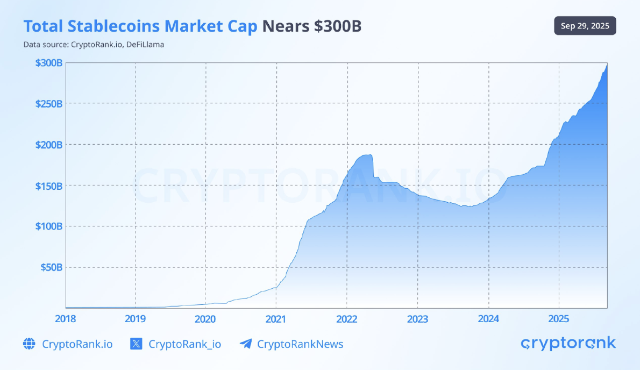Click the $150B label on the y-axis
Viewport: 640px width, 370px height.
coord(49,186)
